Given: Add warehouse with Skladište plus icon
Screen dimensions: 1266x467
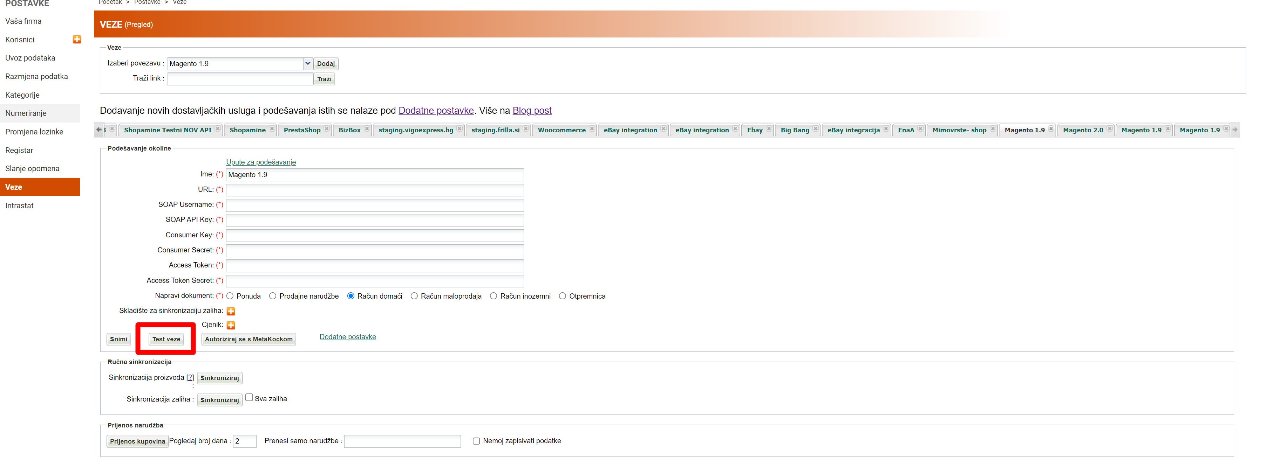Looking at the screenshot, I should 231,311.
